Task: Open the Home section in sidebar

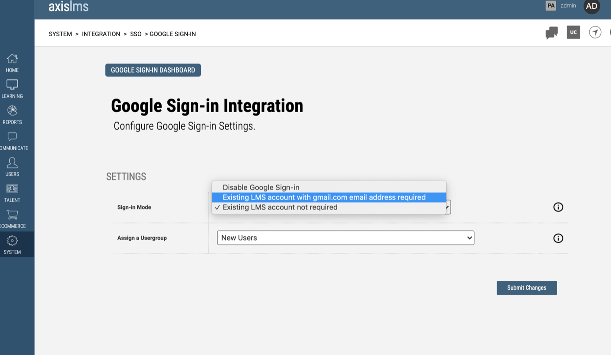Action: [x=12, y=63]
